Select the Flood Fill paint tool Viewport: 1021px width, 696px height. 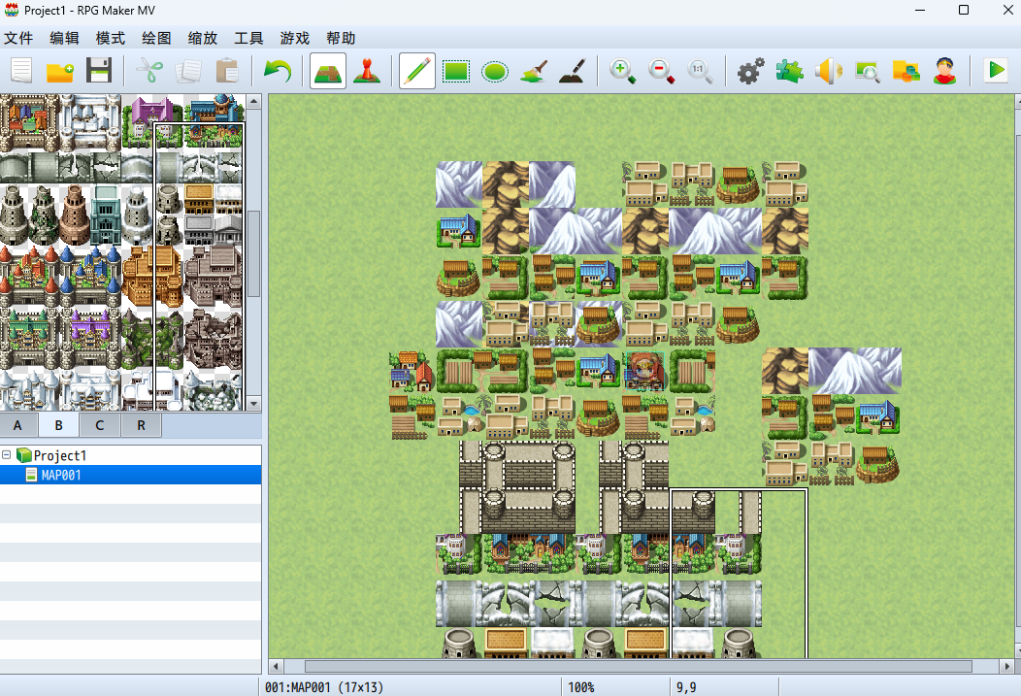coord(535,72)
